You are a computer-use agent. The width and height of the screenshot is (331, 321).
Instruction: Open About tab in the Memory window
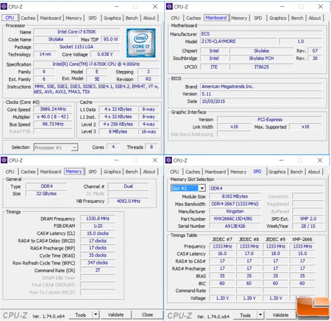[149, 172]
